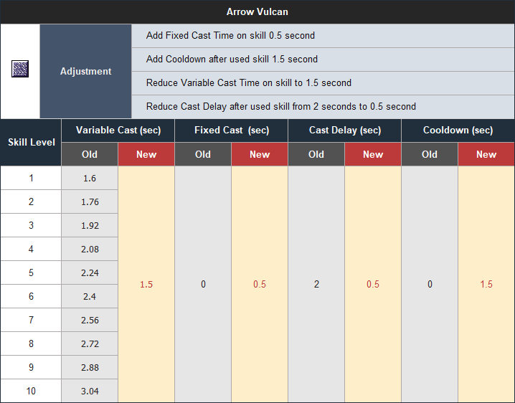This screenshot has width=515, height=403.
Task: Click the Arrow Vulcan skill icon
Action: click(x=20, y=69)
